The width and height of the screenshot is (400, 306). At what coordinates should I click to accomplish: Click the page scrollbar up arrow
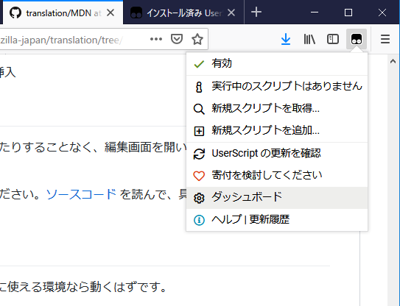[x=393, y=61]
